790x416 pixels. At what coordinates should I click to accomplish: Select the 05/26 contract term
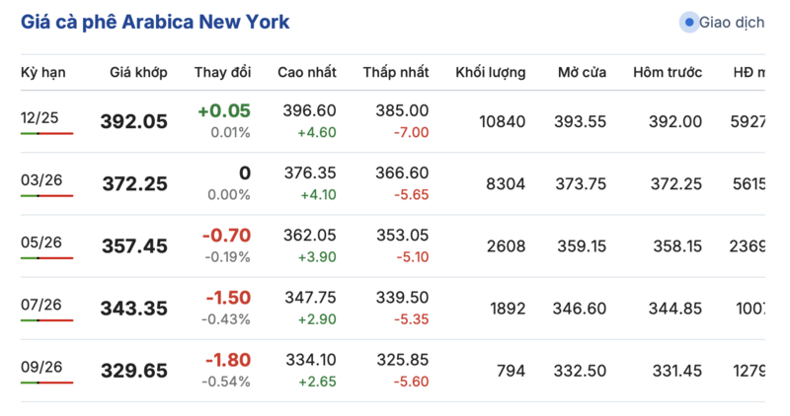coord(40,242)
